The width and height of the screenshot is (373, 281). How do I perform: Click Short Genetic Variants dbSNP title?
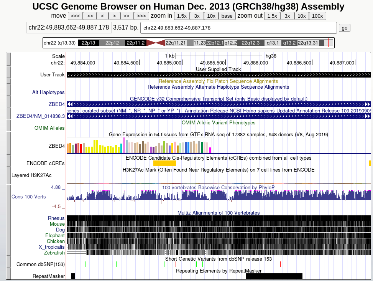219,259
